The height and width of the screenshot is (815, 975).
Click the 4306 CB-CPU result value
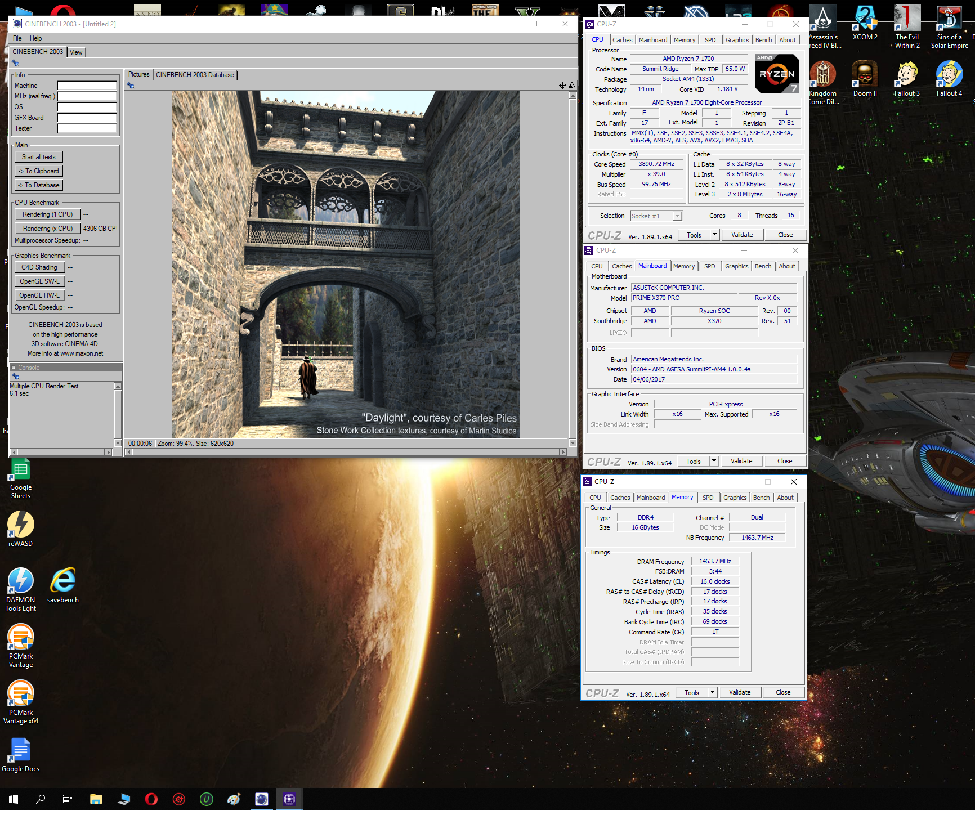100,229
